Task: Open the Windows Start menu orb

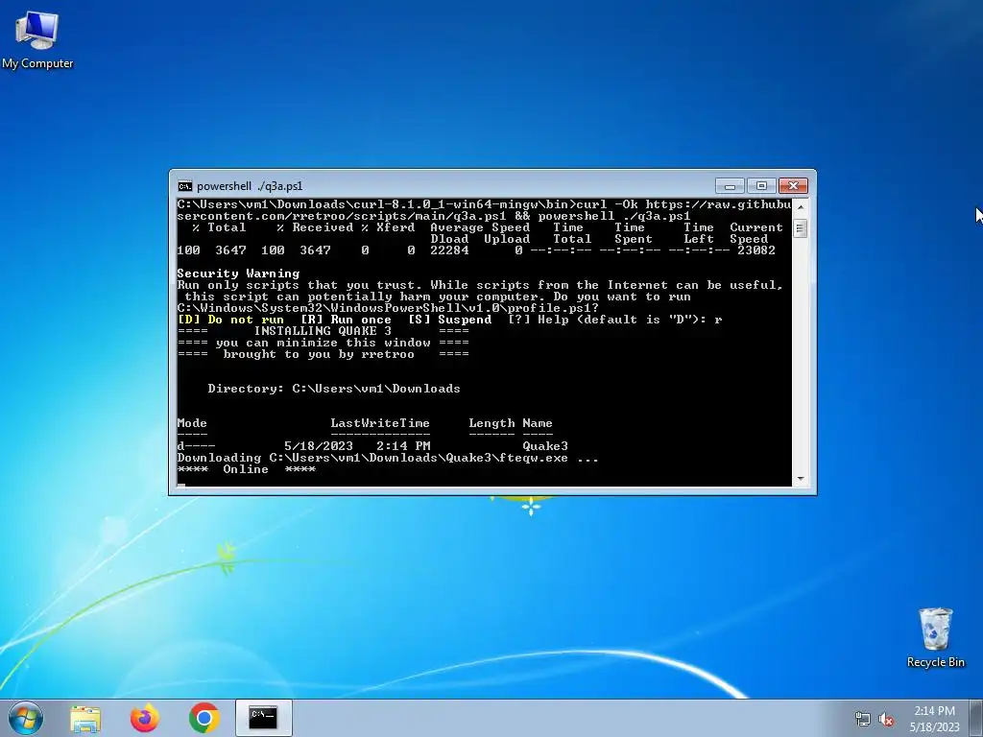Action: 26,718
